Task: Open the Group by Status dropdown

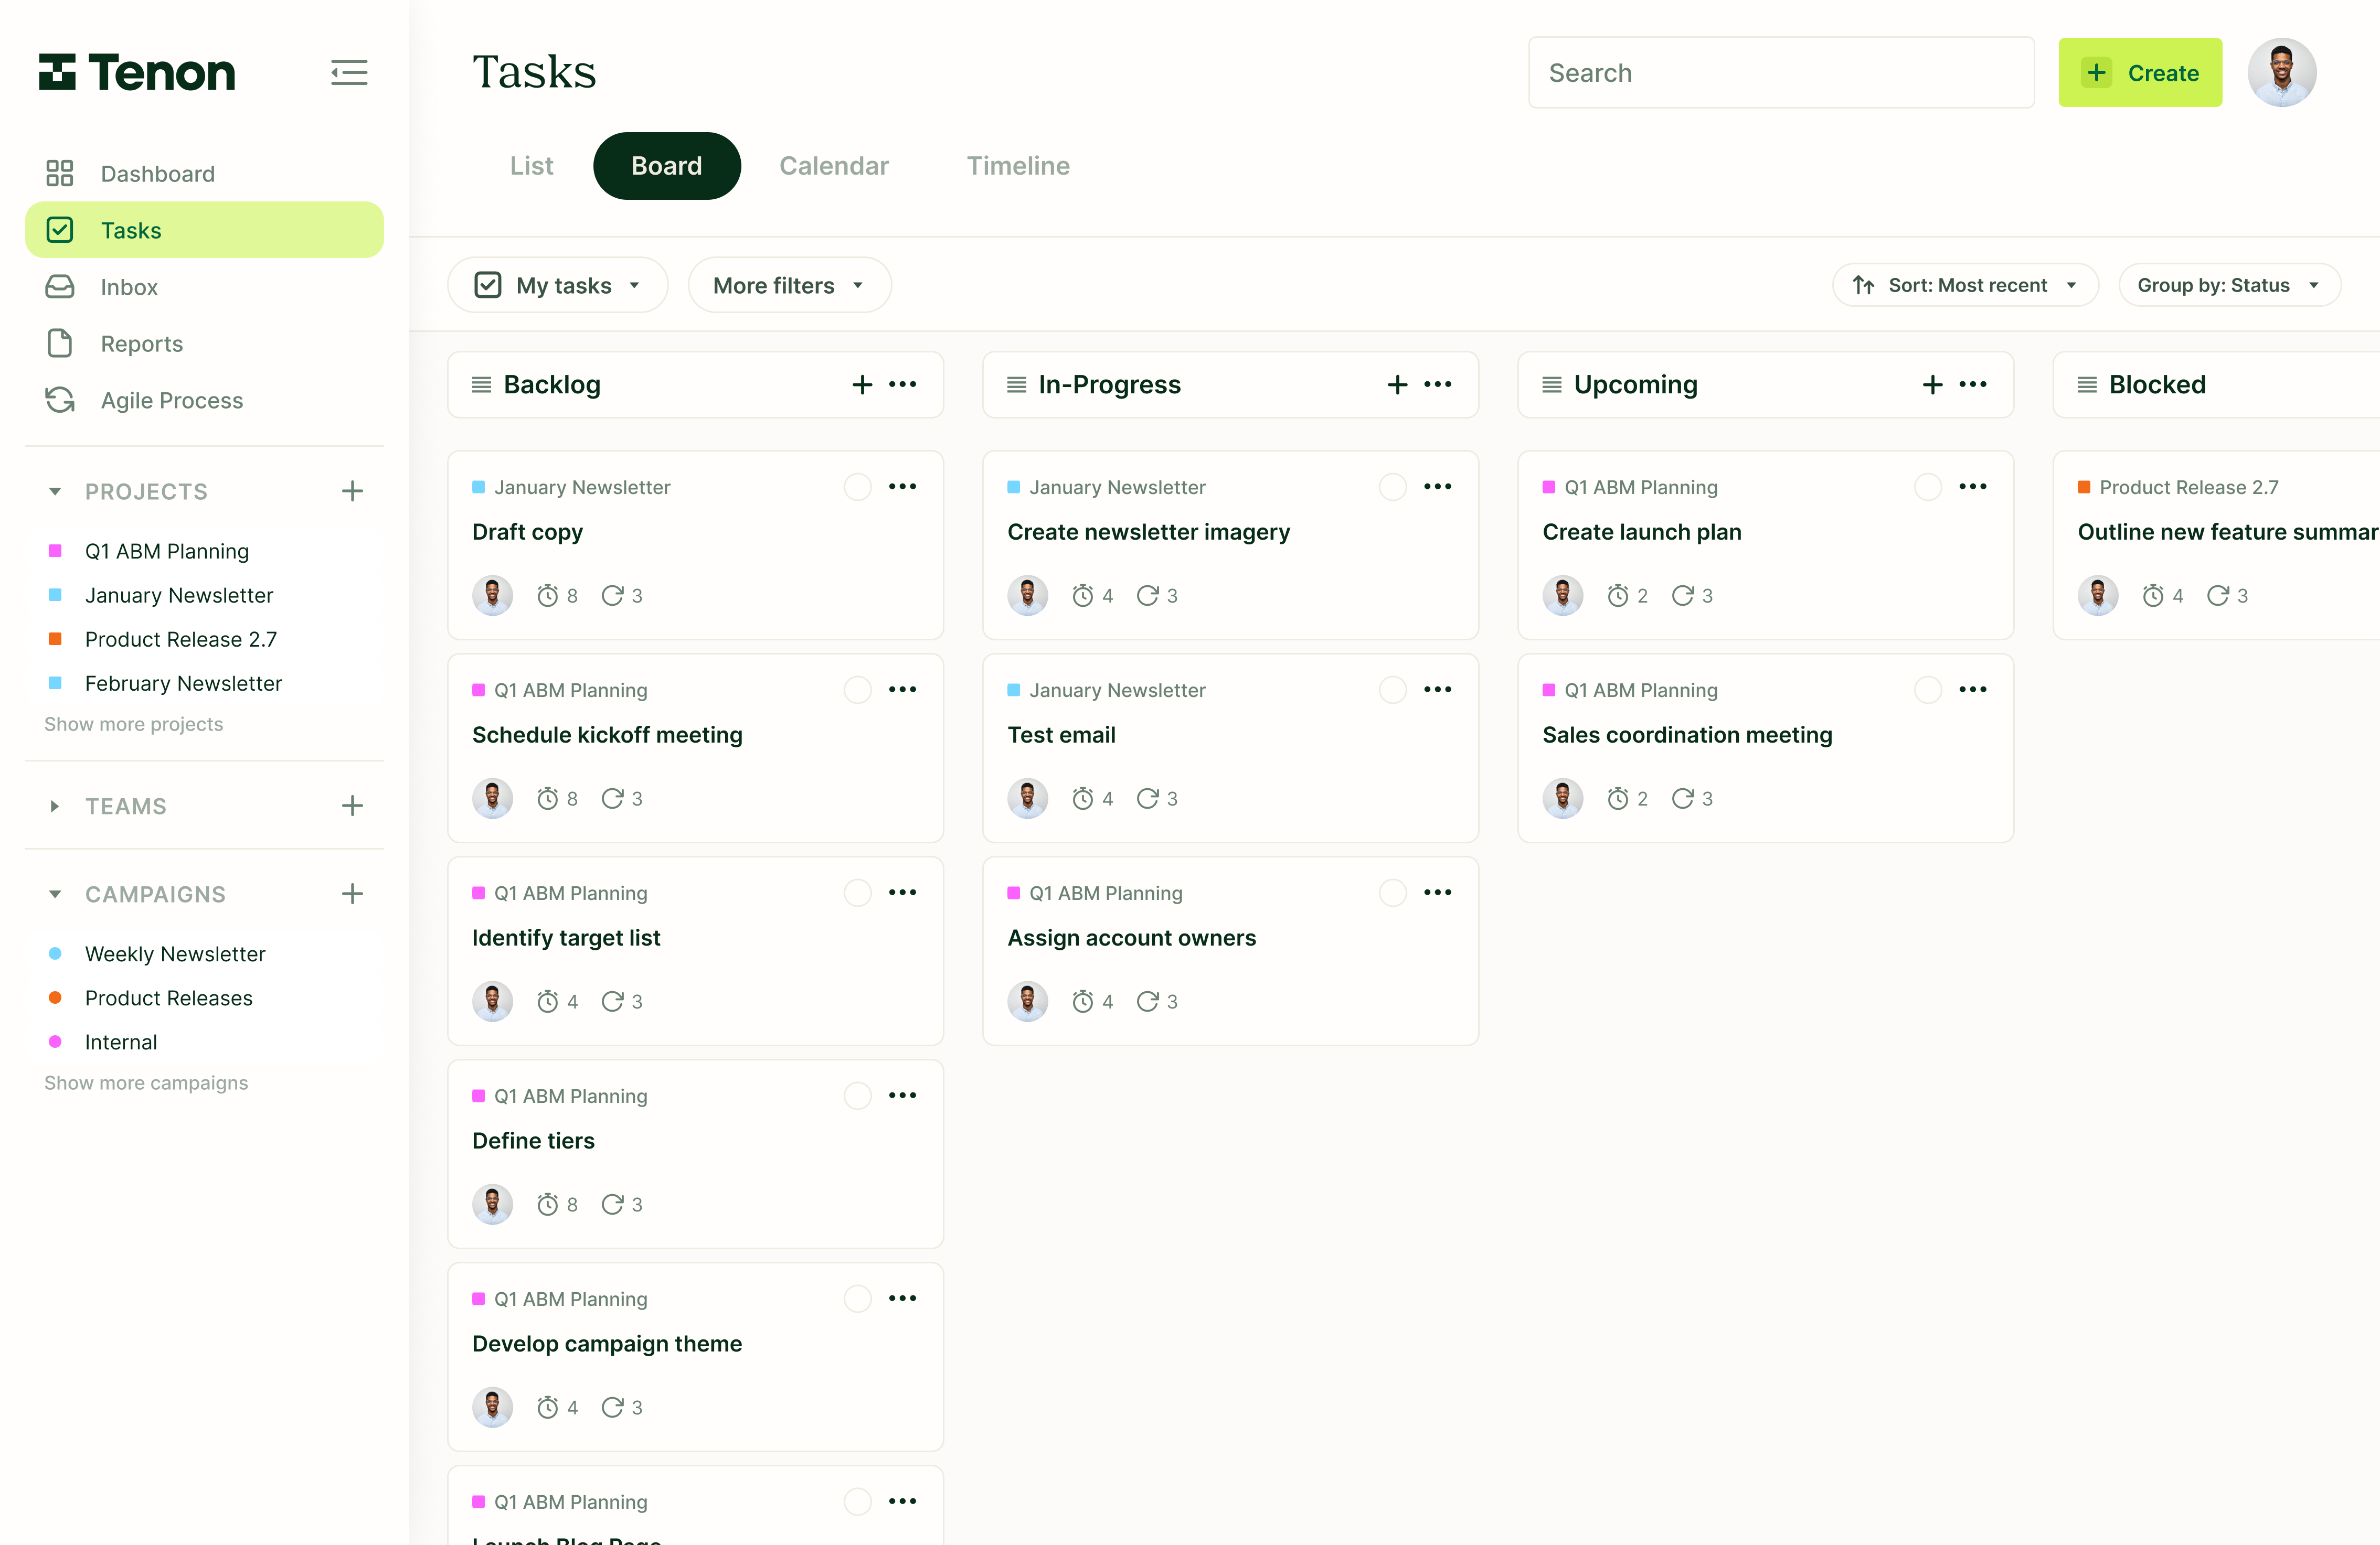Action: (x=2230, y=285)
